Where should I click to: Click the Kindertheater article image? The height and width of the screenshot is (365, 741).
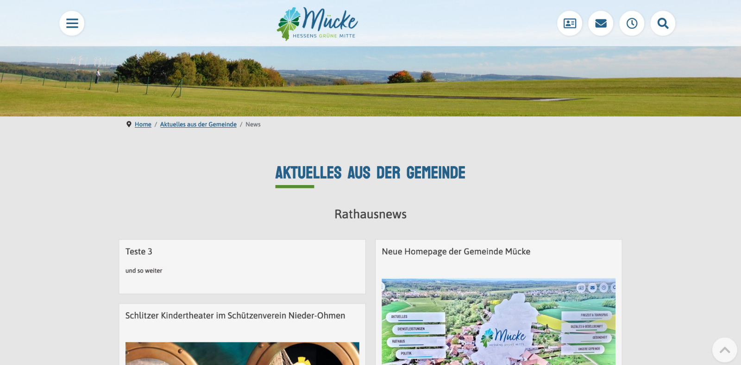[x=242, y=353]
